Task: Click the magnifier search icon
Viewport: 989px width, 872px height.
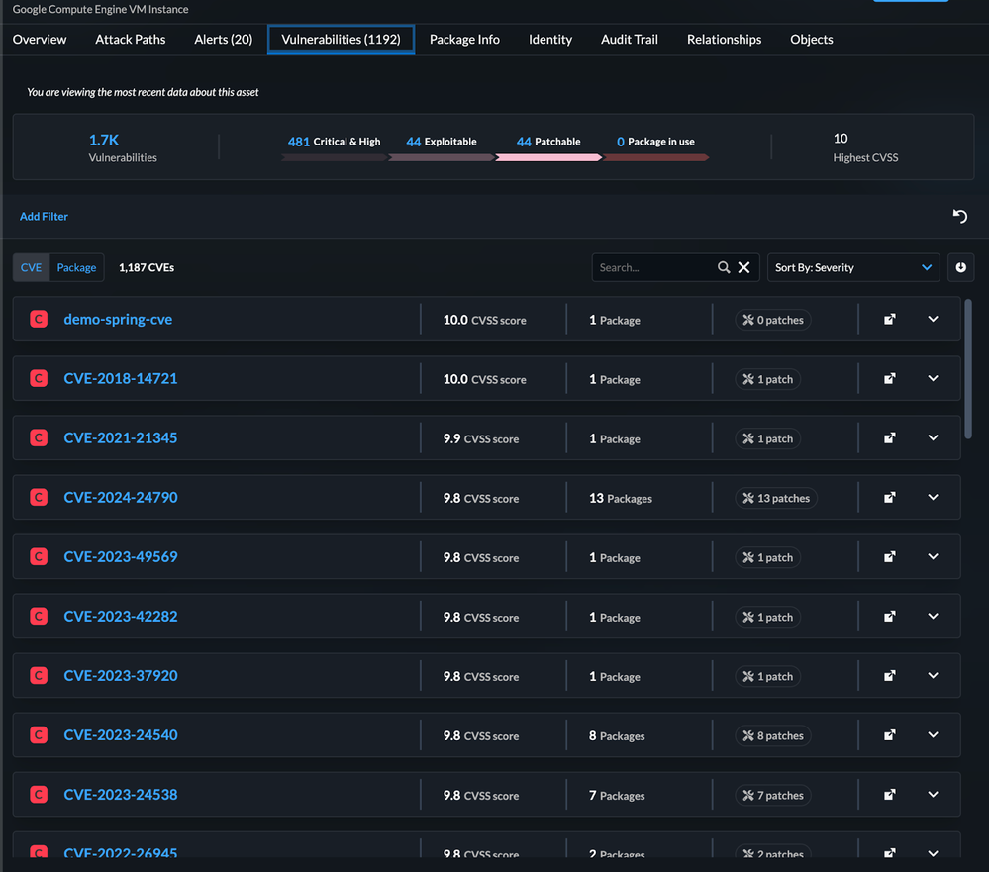Action: point(724,267)
